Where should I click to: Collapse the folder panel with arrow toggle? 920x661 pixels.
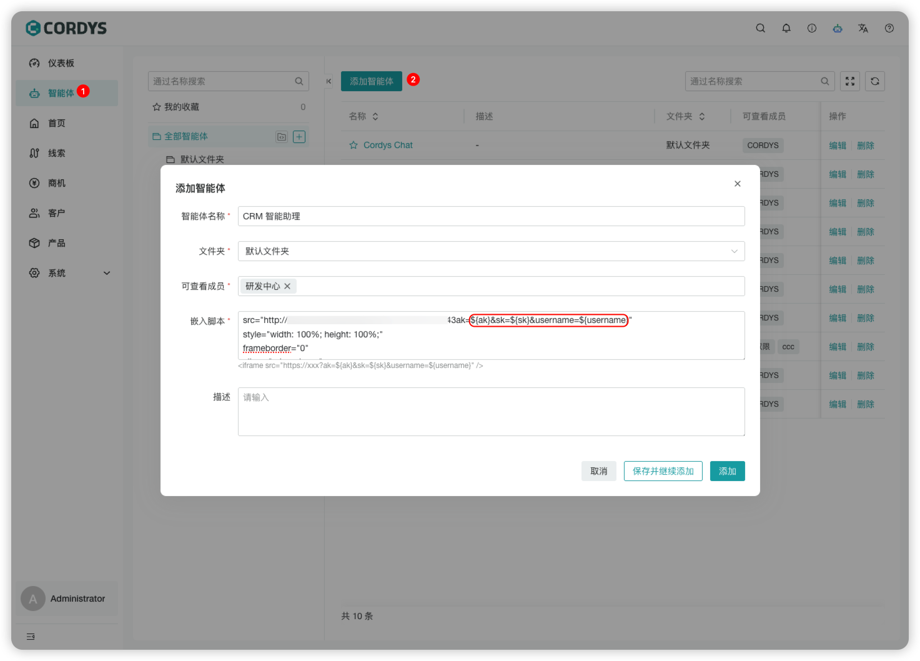tap(329, 81)
